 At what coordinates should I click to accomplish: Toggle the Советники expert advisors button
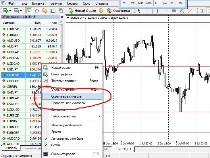(x=118, y=11)
